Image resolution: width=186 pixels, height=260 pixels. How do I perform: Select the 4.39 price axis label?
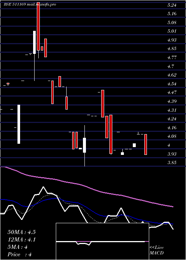tap(172, 101)
